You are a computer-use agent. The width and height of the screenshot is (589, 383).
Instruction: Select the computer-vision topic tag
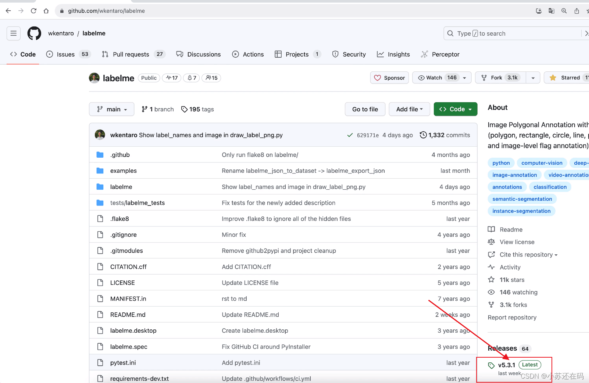point(542,163)
